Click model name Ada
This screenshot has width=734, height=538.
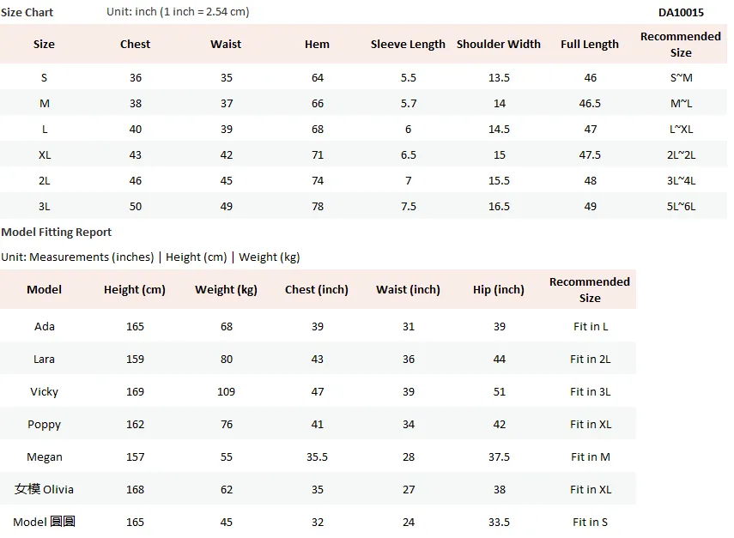click(45, 327)
